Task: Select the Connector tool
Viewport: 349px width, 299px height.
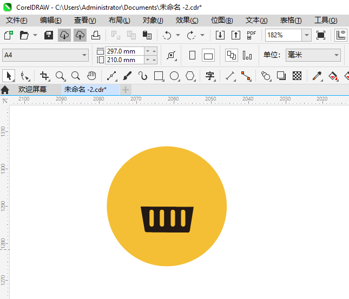Action: [246, 76]
